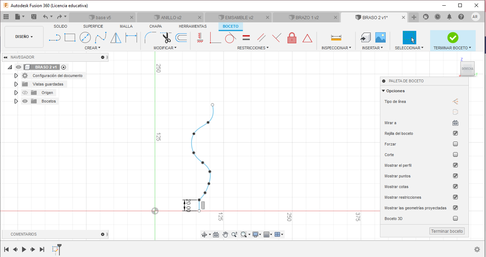Enable the Boceto 3D checkbox
The image size is (486, 257).
[x=455, y=218]
